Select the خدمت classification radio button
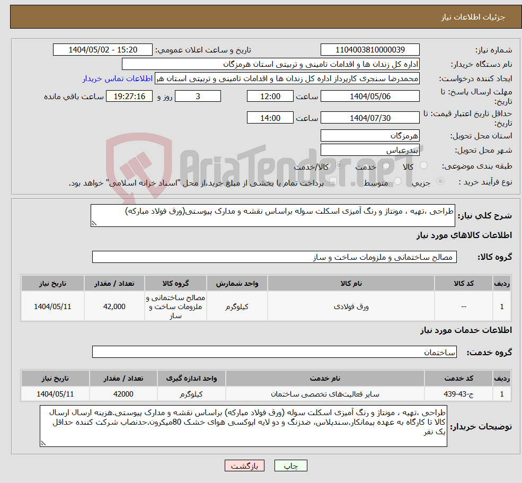This screenshot has width=522, height=483. (386, 166)
